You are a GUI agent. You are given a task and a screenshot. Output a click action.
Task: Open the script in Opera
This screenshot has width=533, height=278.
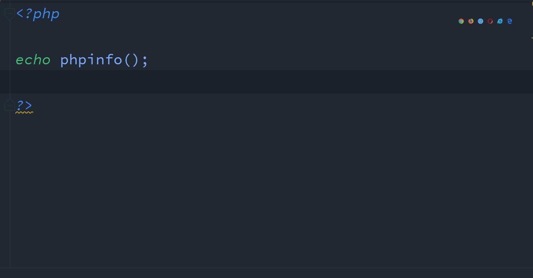point(490,21)
